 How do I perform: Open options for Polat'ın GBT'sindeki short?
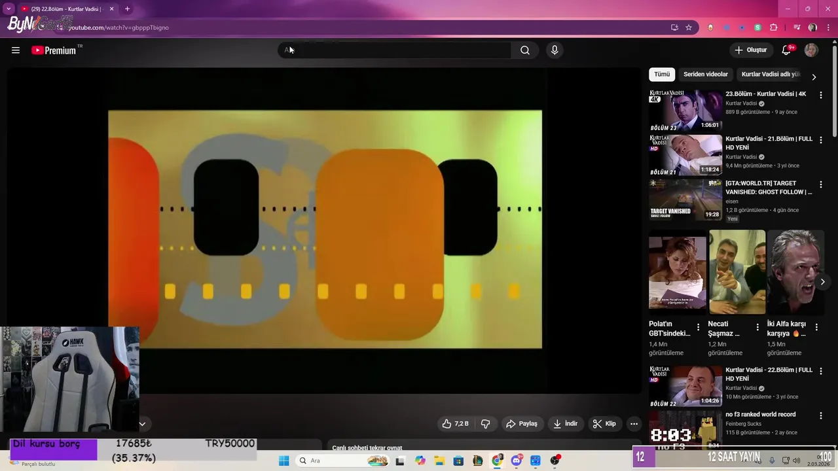[698, 327]
